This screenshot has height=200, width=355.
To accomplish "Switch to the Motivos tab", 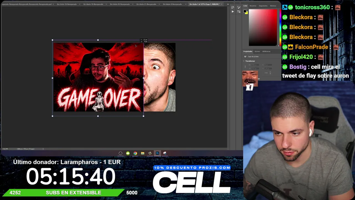I will [x=273, y=6].
